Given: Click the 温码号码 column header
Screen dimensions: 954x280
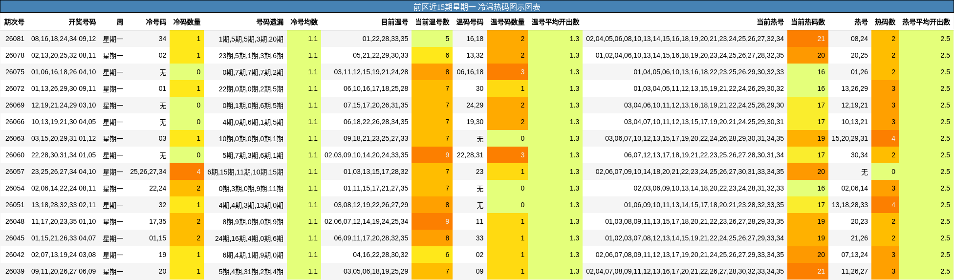Looking at the screenshot, I should point(470,22).
